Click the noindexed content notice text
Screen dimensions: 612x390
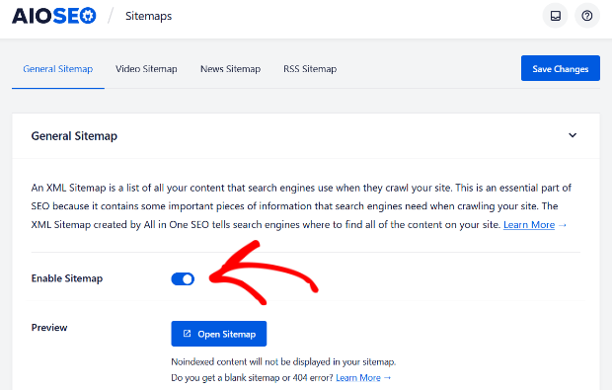(283, 362)
